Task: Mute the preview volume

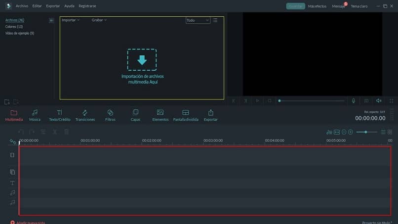Action: point(379,101)
